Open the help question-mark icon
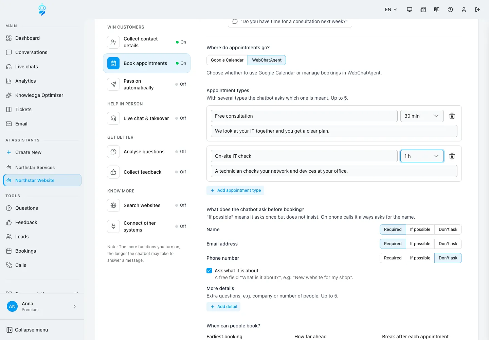 pos(450,10)
